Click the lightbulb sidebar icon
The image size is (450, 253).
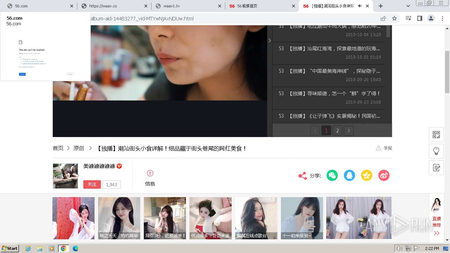click(x=436, y=151)
